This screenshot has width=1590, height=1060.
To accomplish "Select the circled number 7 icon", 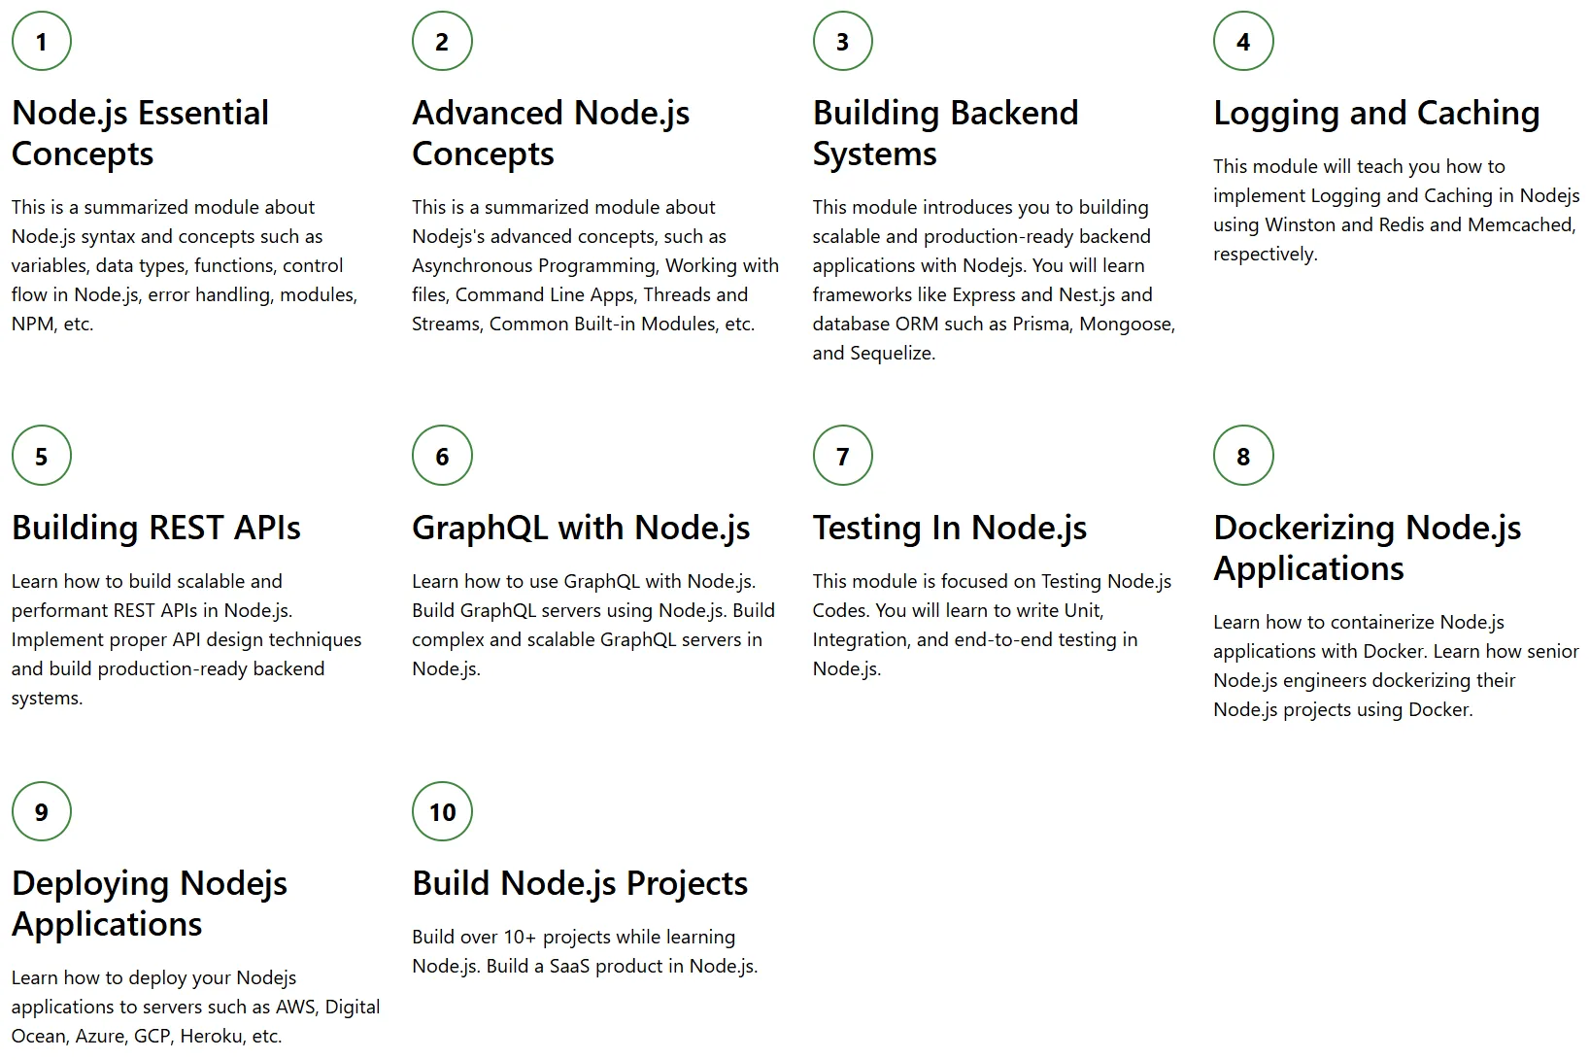I will 843,456.
